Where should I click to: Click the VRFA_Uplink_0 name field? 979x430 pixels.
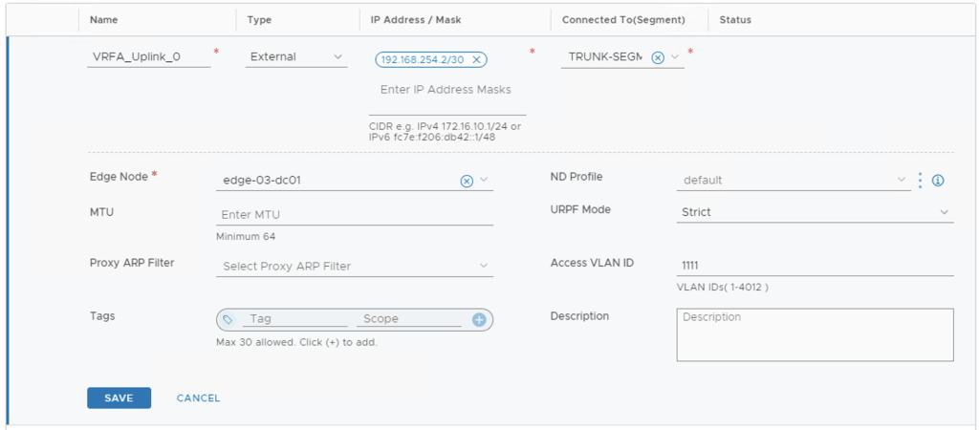[x=149, y=57]
